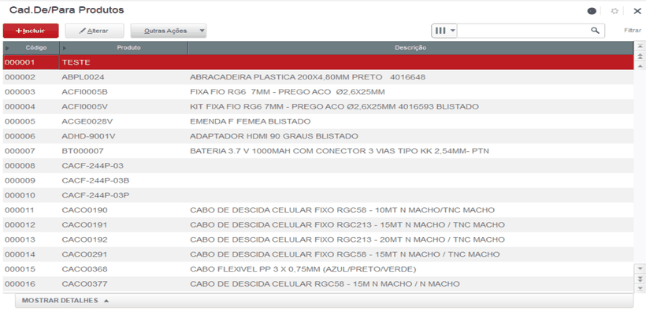Click code 000005
Image resolution: width=646 pixels, height=311 pixels.
(20, 121)
